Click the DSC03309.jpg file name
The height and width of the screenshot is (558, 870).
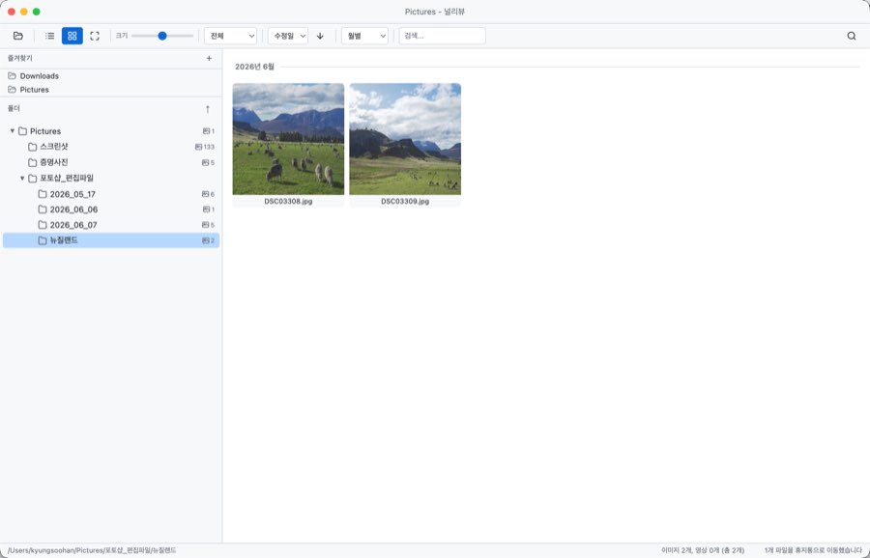tap(405, 202)
